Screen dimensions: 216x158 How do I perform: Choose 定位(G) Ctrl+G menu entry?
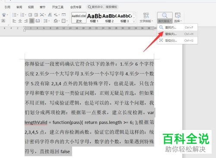click(x=177, y=40)
